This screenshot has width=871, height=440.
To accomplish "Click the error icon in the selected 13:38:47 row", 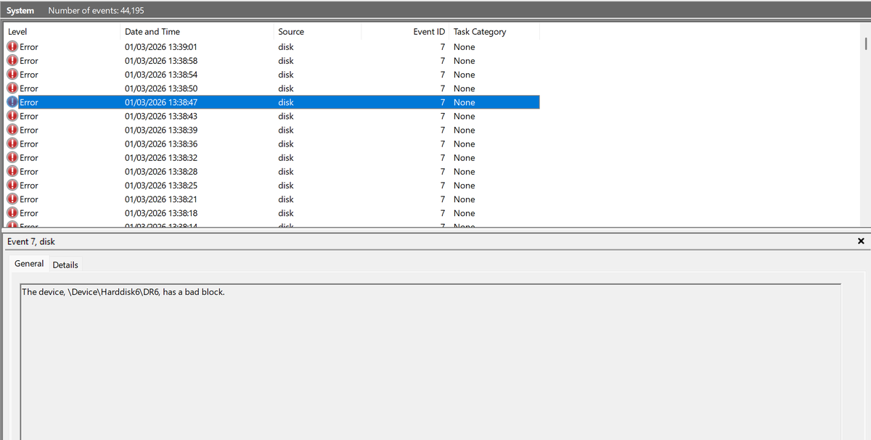I will (12, 102).
